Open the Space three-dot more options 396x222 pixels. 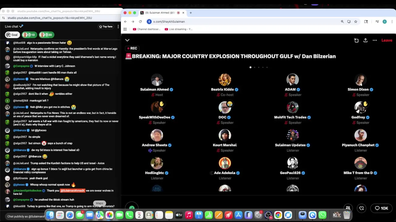375,40
